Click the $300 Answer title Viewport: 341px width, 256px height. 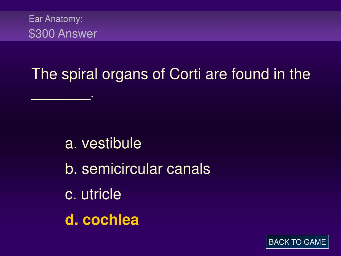(x=63, y=34)
